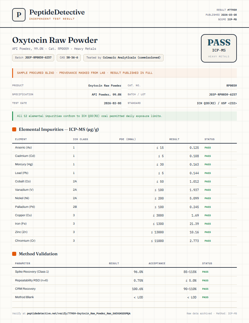Screen dimensions: 249x323
Task: Click the Cobalt result value 1.012
Action: click(194, 181)
